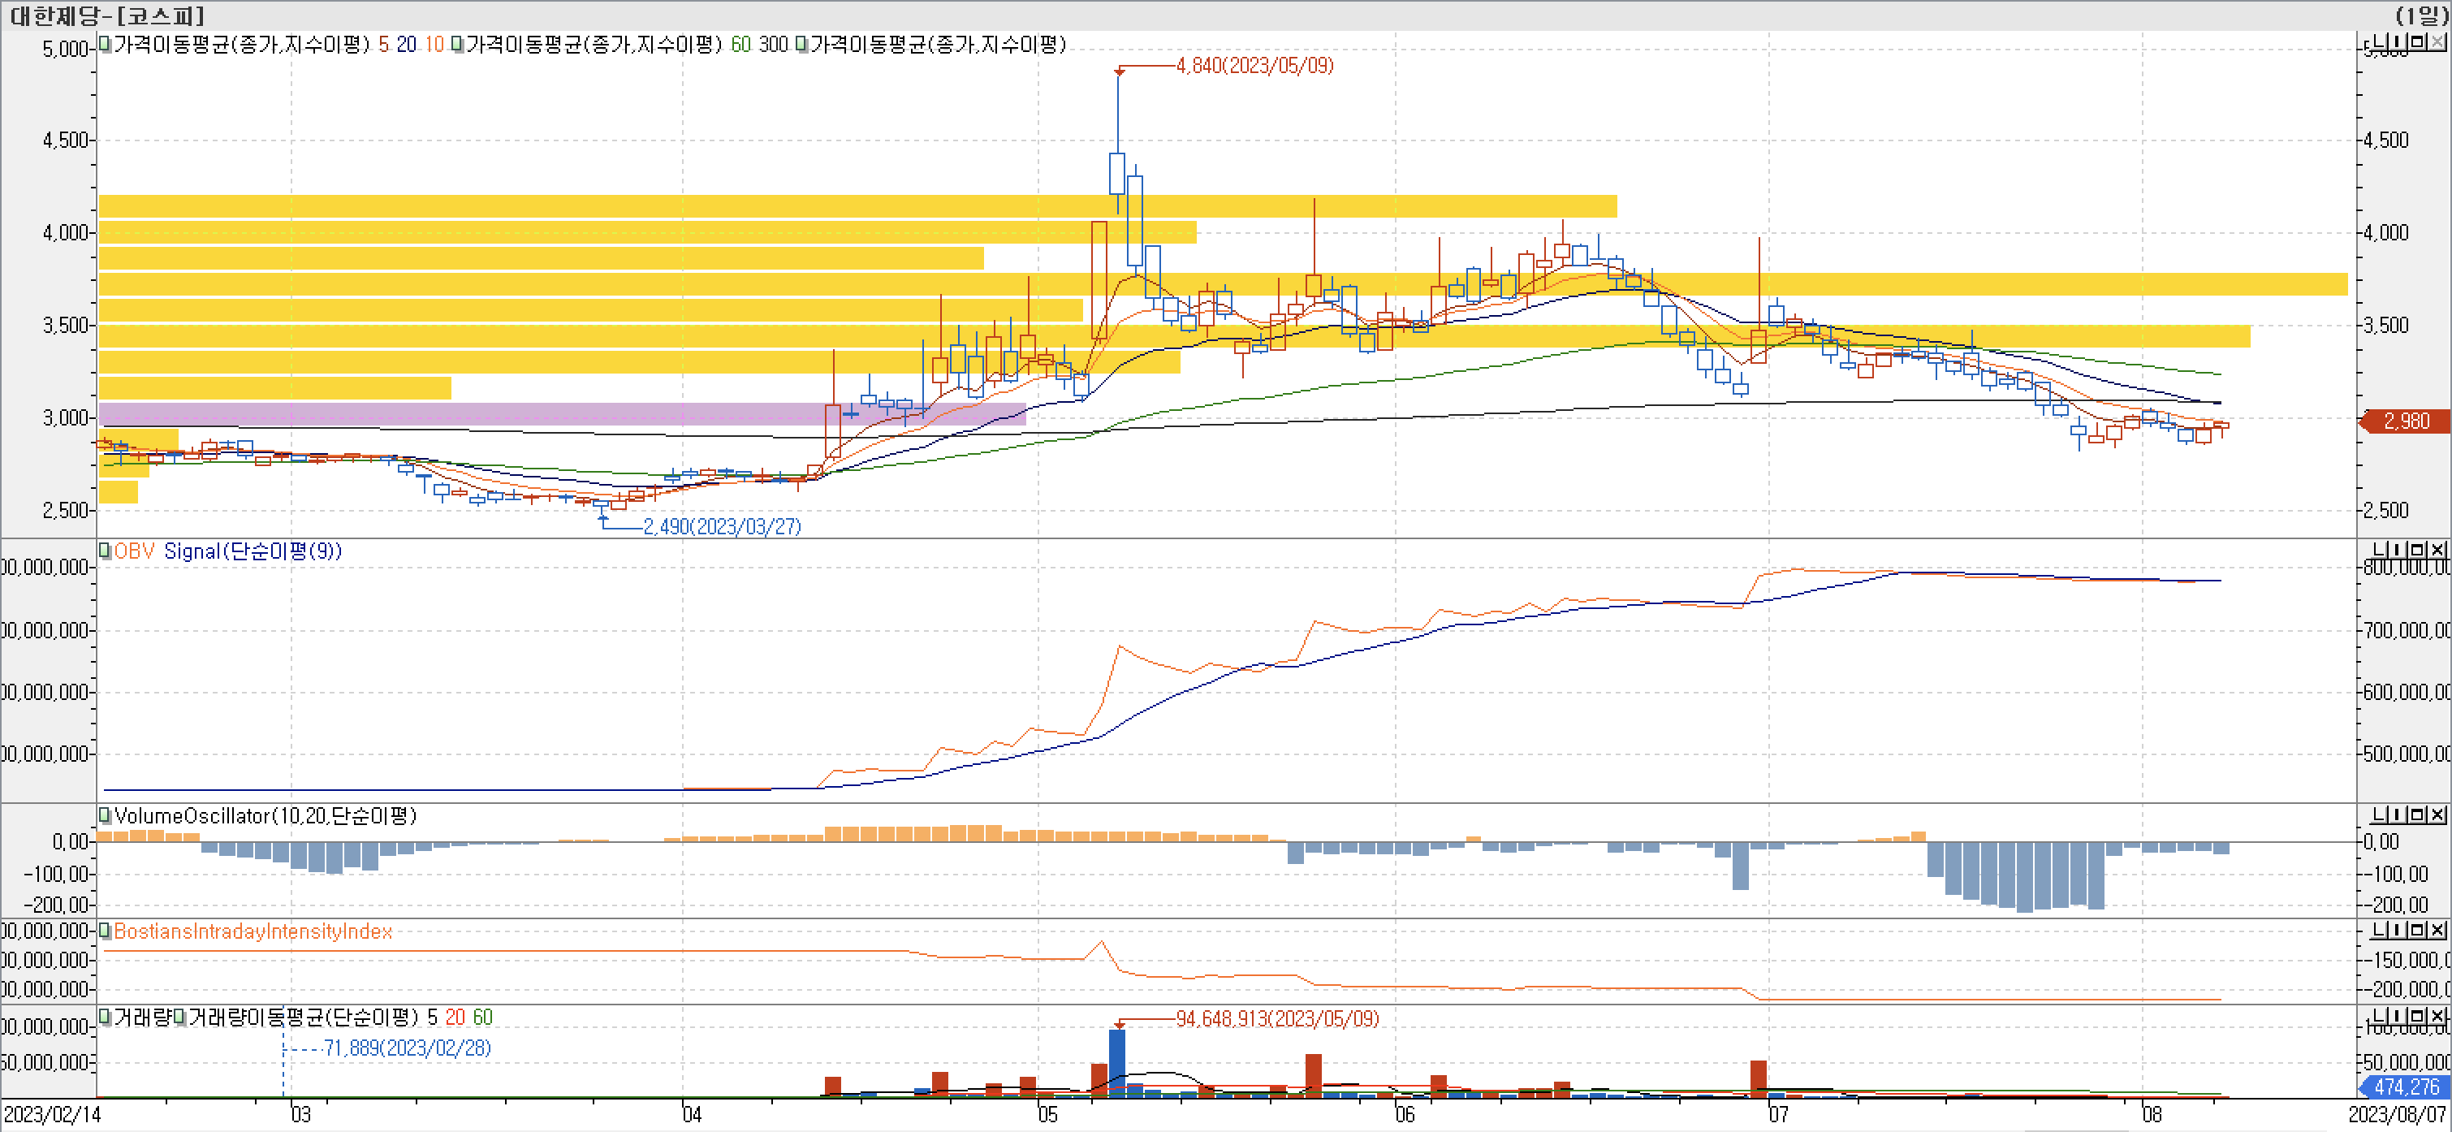Maximize the volume (거래량) panel
2452x1132 pixels.
coord(2419,1016)
